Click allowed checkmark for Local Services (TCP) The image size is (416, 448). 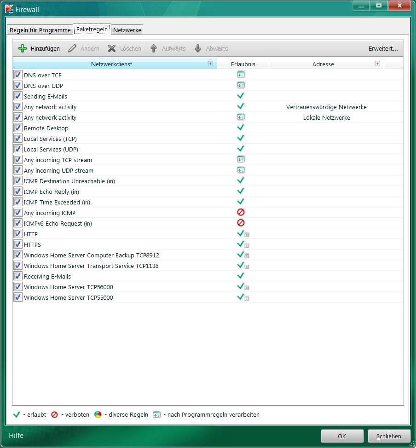pos(241,138)
